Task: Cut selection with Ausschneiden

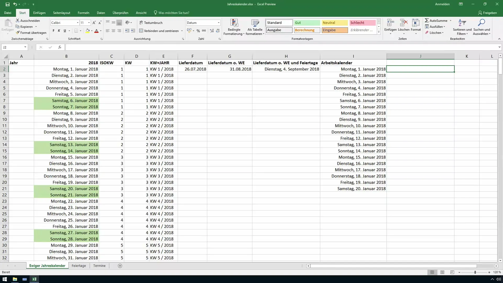Action: click(x=28, y=20)
